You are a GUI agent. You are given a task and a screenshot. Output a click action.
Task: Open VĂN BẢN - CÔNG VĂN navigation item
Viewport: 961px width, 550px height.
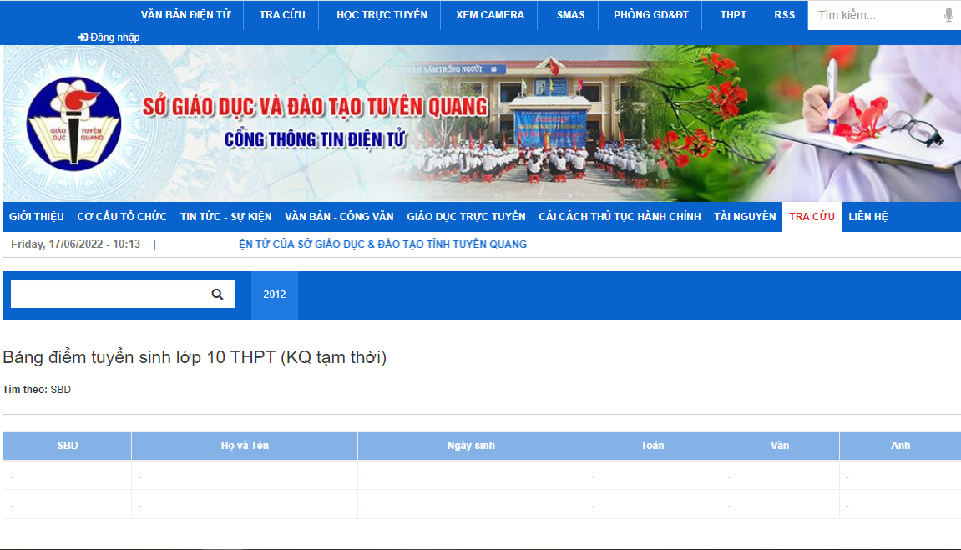[x=339, y=216]
